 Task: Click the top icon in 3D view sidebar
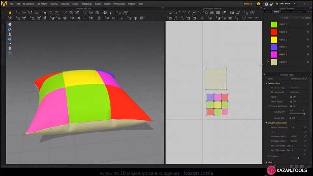tap(10, 25)
